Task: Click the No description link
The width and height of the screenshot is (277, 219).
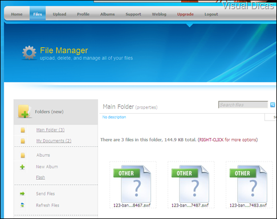Action: (114, 117)
